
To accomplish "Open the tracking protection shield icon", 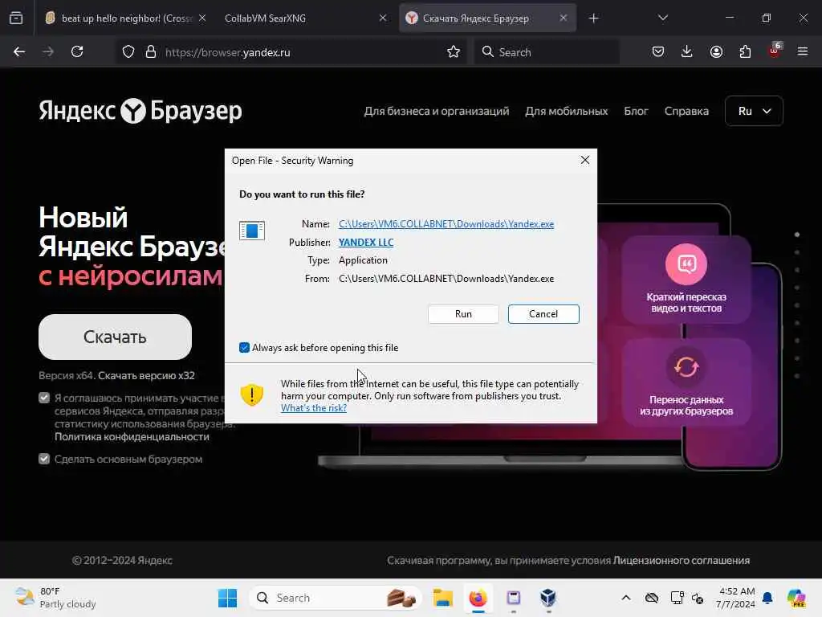I will [128, 52].
